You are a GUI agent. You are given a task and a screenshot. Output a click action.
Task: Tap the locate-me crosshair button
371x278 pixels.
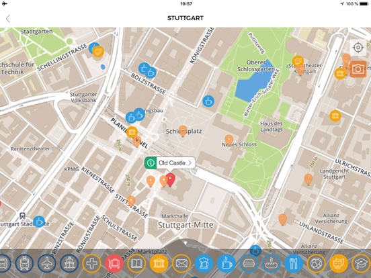tap(358, 48)
